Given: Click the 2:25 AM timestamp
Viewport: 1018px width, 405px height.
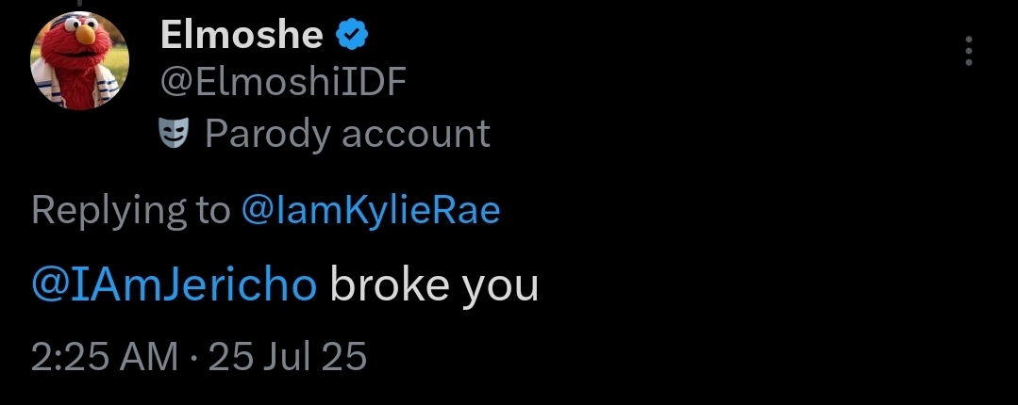Looking at the screenshot, I should tap(104, 357).
